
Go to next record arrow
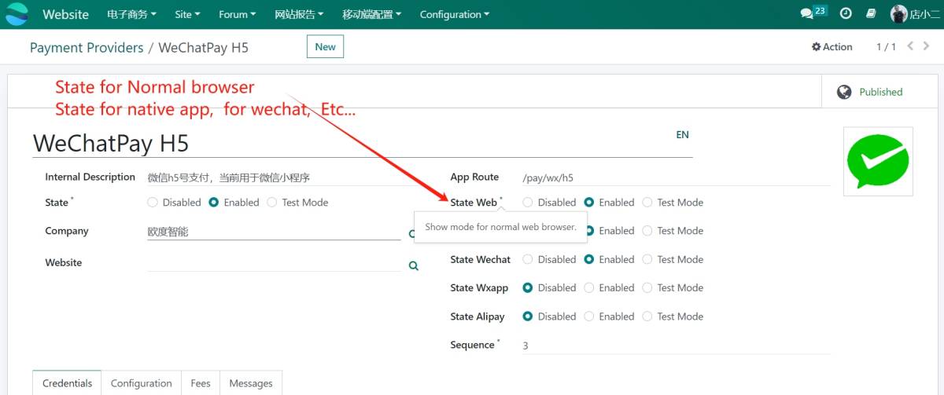[927, 46]
